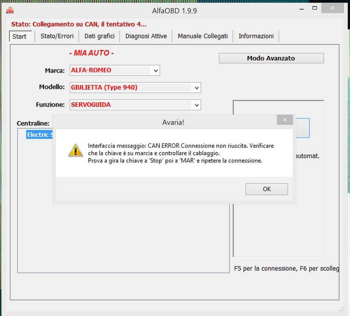Close the Avaria! error dialog with X
Screen dimensions: 350x316
(x=285, y=120)
